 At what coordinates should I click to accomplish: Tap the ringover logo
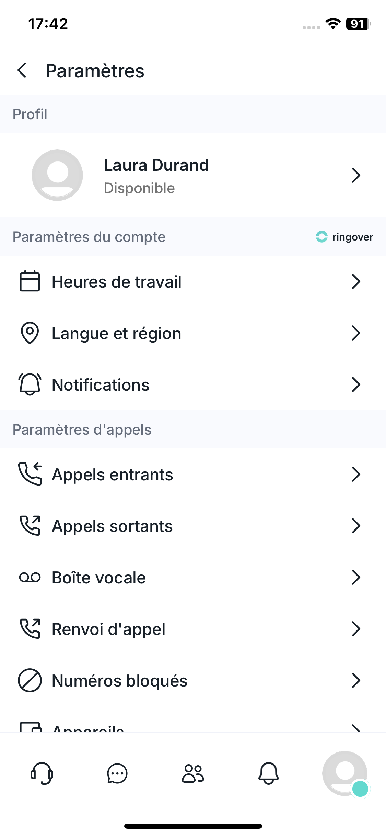pyautogui.click(x=344, y=237)
